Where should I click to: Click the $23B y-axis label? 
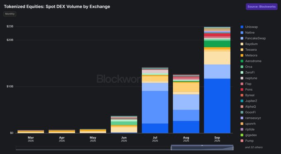(x=10, y=26)
